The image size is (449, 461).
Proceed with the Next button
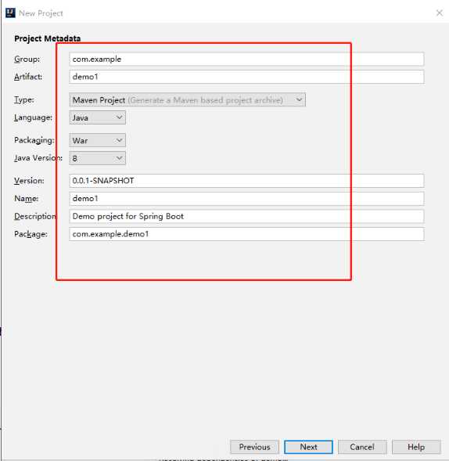[x=308, y=447]
